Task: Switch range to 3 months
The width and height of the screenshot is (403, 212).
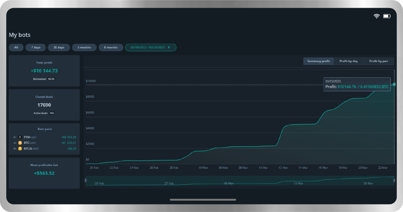Action: point(84,48)
